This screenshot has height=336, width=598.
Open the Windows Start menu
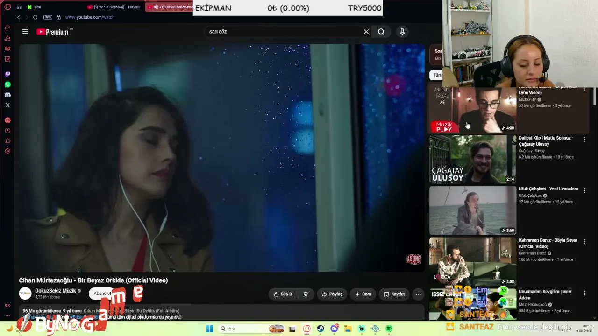[x=210, y=329]
